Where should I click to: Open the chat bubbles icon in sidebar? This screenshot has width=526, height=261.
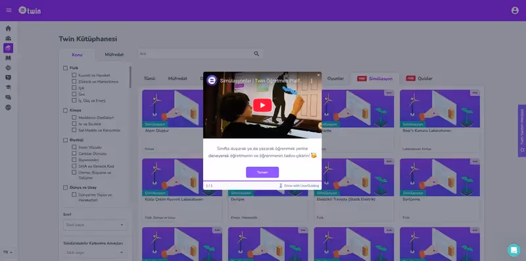tap(9, 97)
